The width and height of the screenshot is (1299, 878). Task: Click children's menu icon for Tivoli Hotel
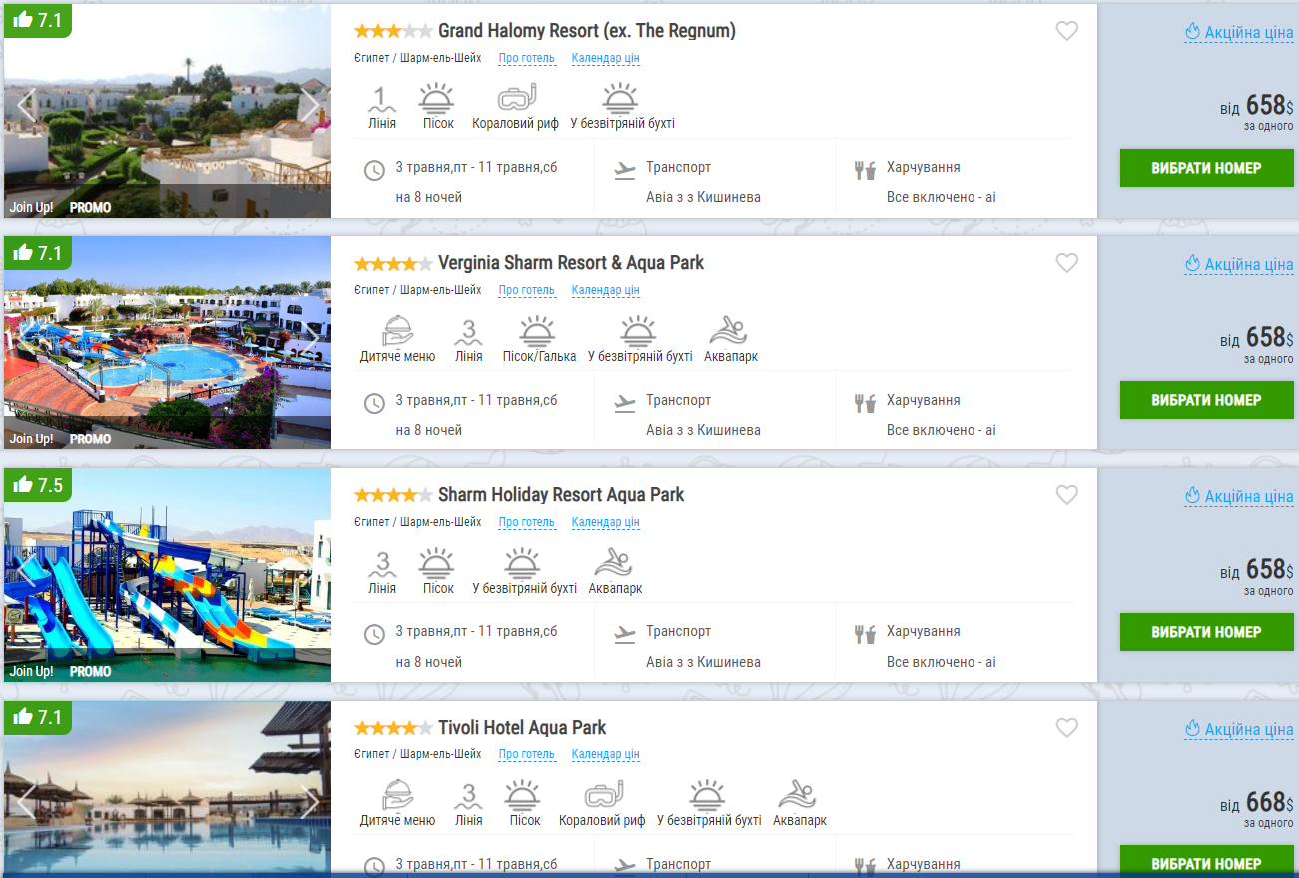pos(397,796)
